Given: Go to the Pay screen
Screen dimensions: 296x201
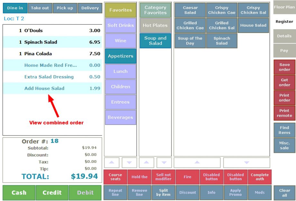Looking at the screenshot, I should [284, 50].
